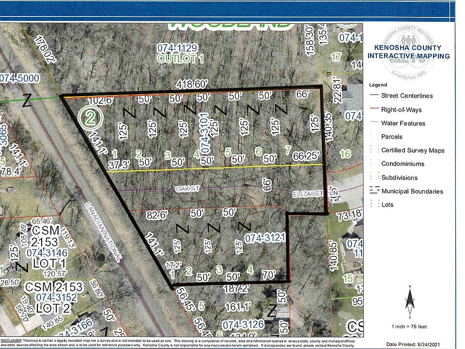Image resolution: width=465 pixels, height=349 pixels.
Task: Click the 78.4' dimension label
Action: coord(10,171)
